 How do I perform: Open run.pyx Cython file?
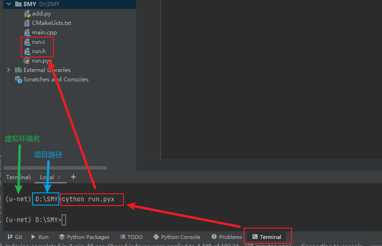[42, 61]
